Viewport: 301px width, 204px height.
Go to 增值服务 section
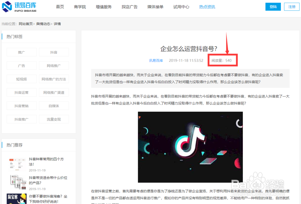[104, 6]
